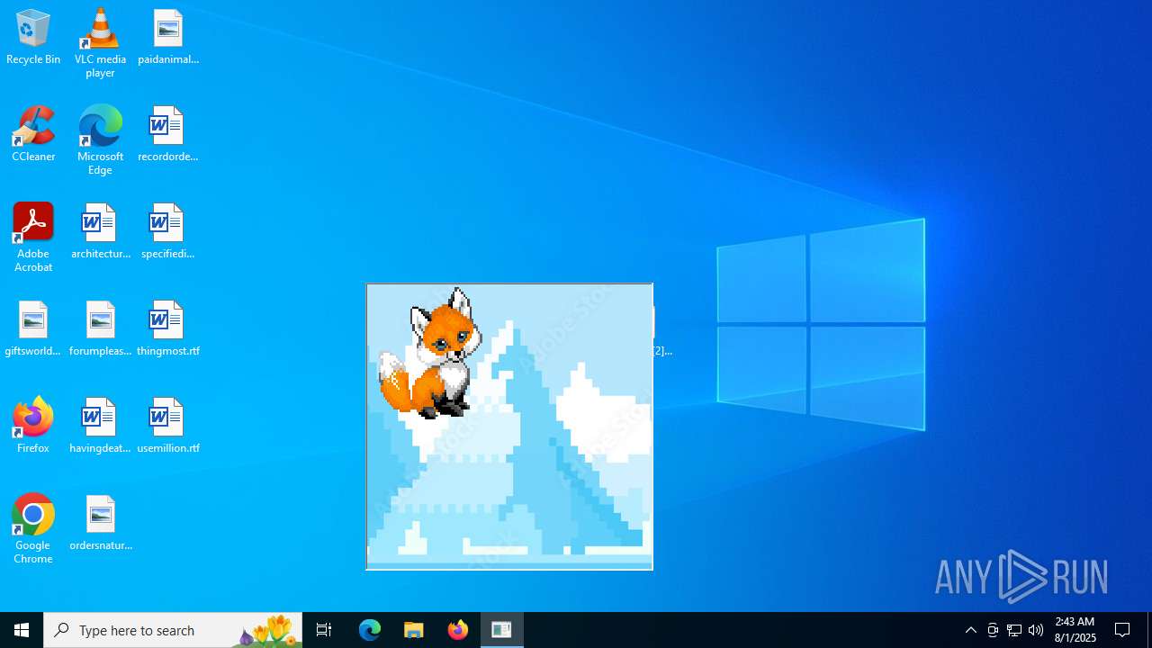Open Meet Now tray icon
The height and width of the screenshot is (648, 1152).
993,630
